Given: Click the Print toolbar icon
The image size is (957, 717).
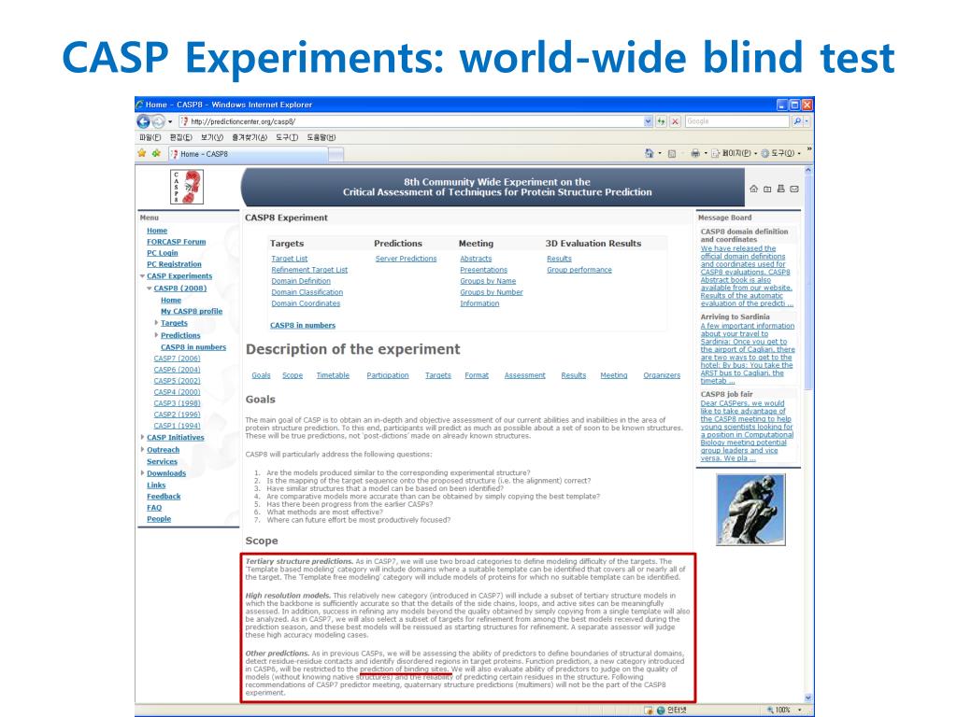Looking at the screenshot, I should coord(694,153).
